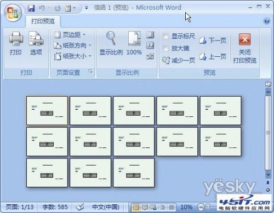Select the fifth page thumbnail in top row
The image size is (274, 213).
click(x=221, y=110)
